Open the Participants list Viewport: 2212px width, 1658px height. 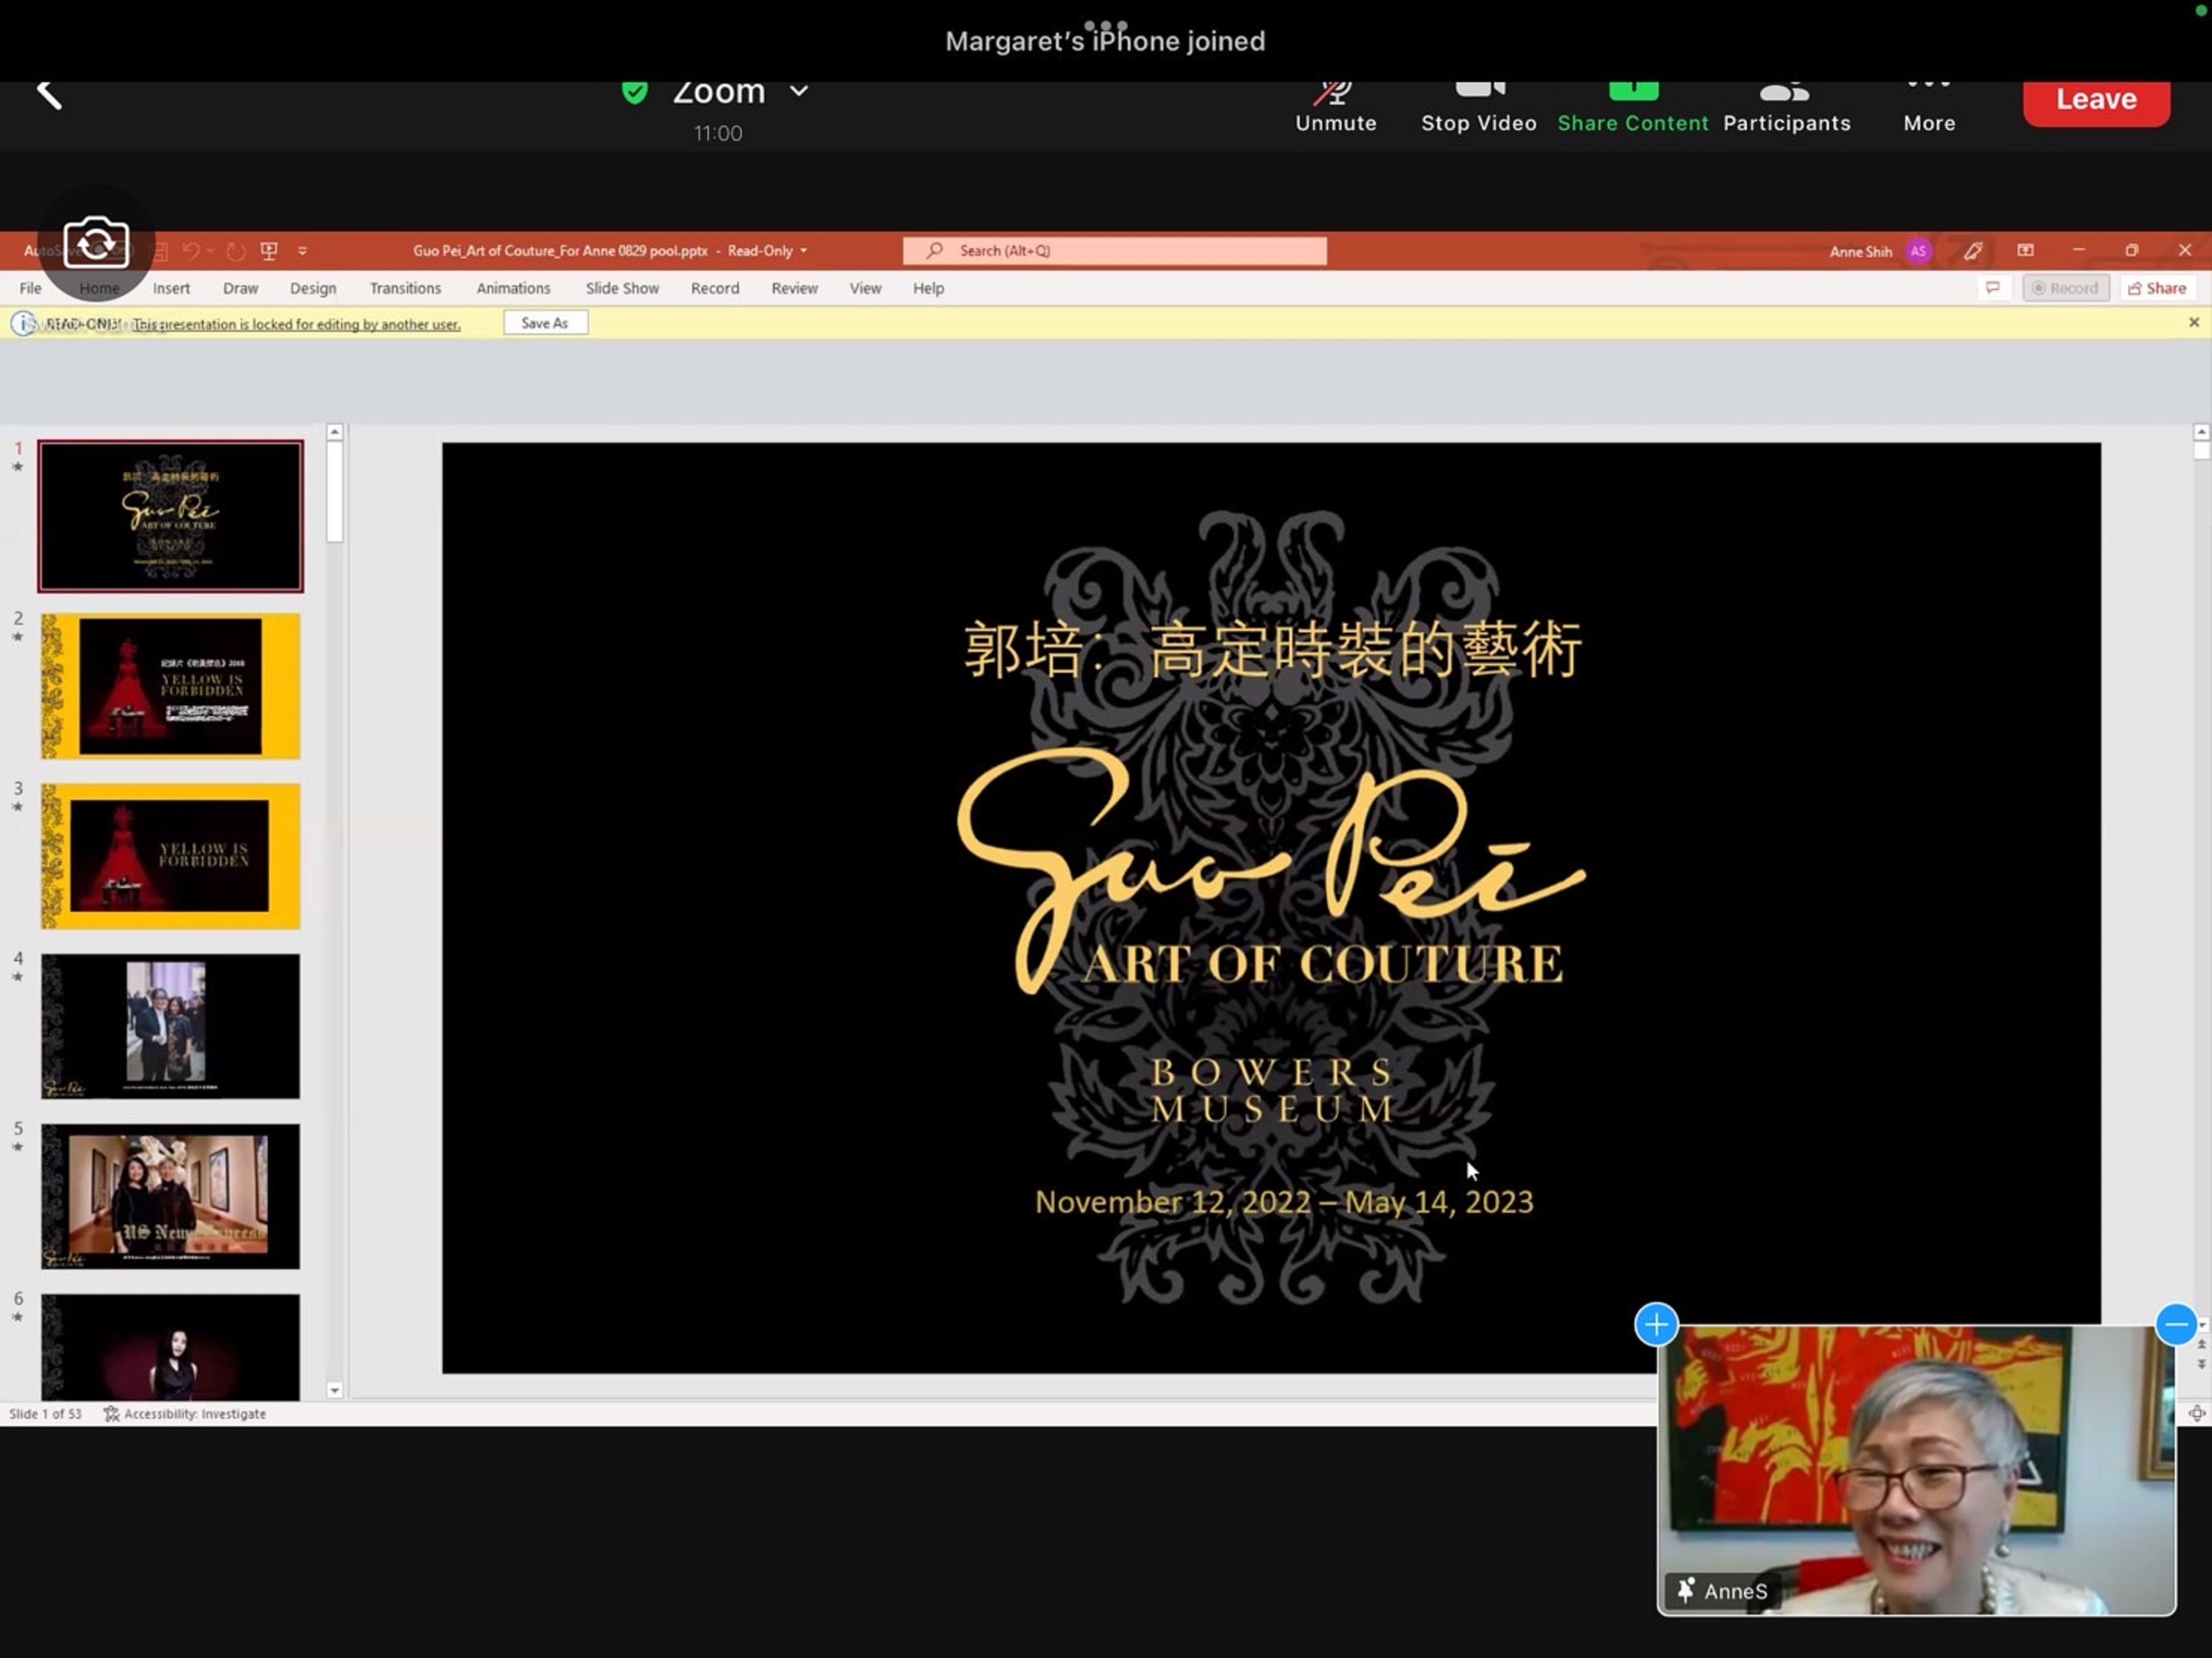click(1787, 107)
